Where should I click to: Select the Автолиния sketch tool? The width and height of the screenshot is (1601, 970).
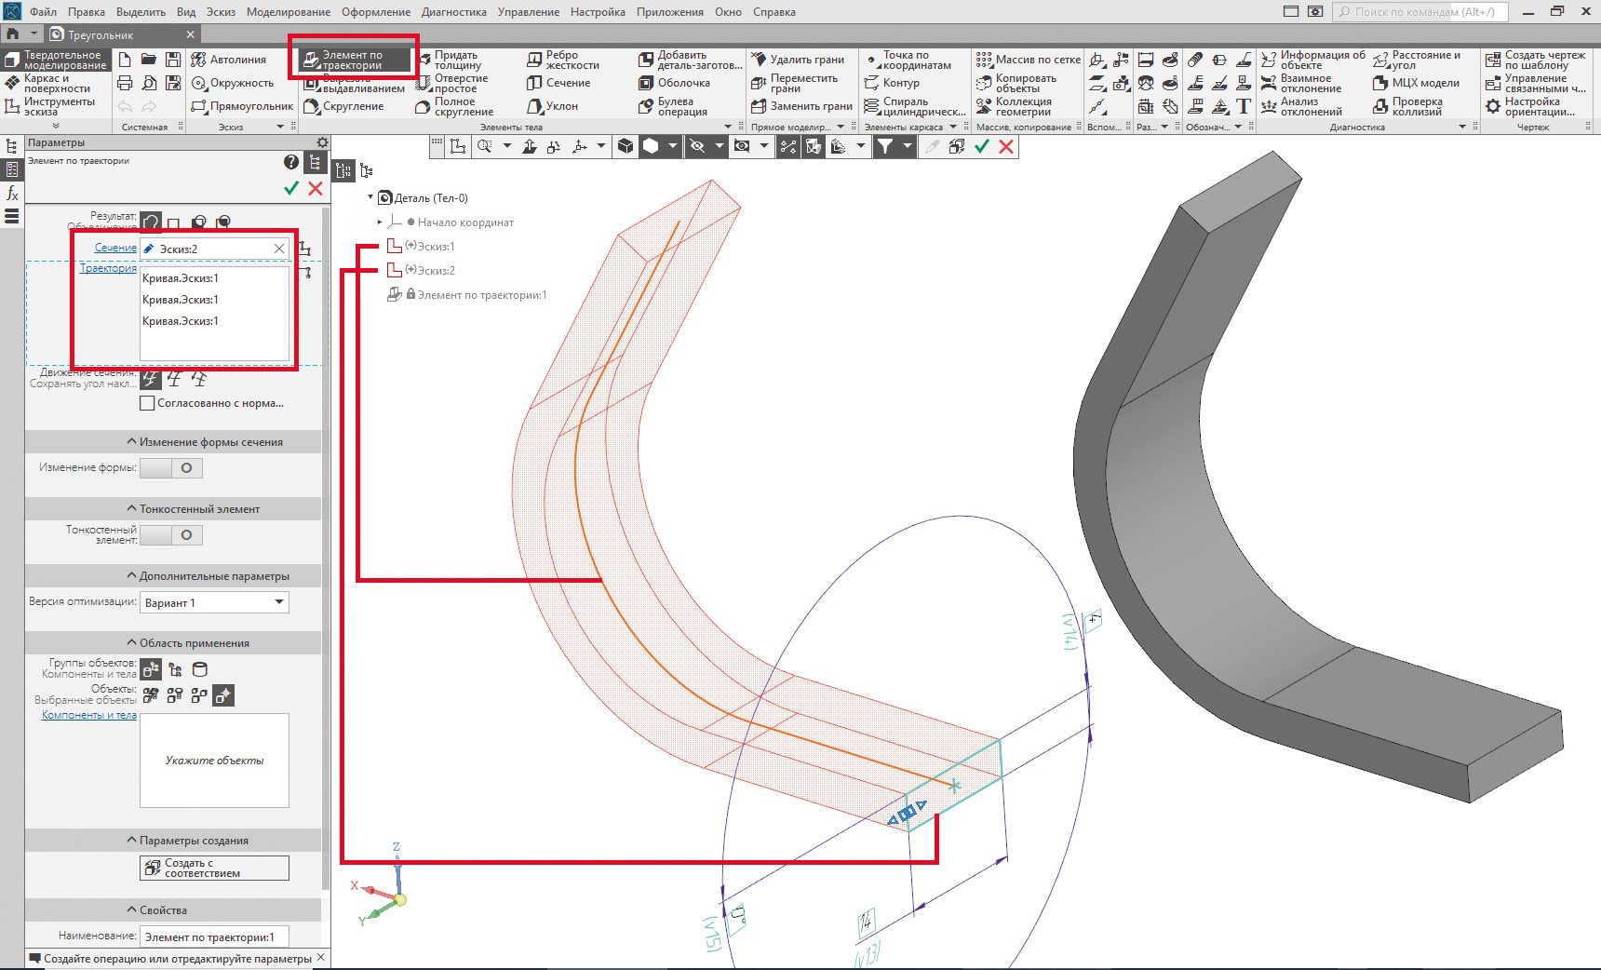[x=228, y=60]
